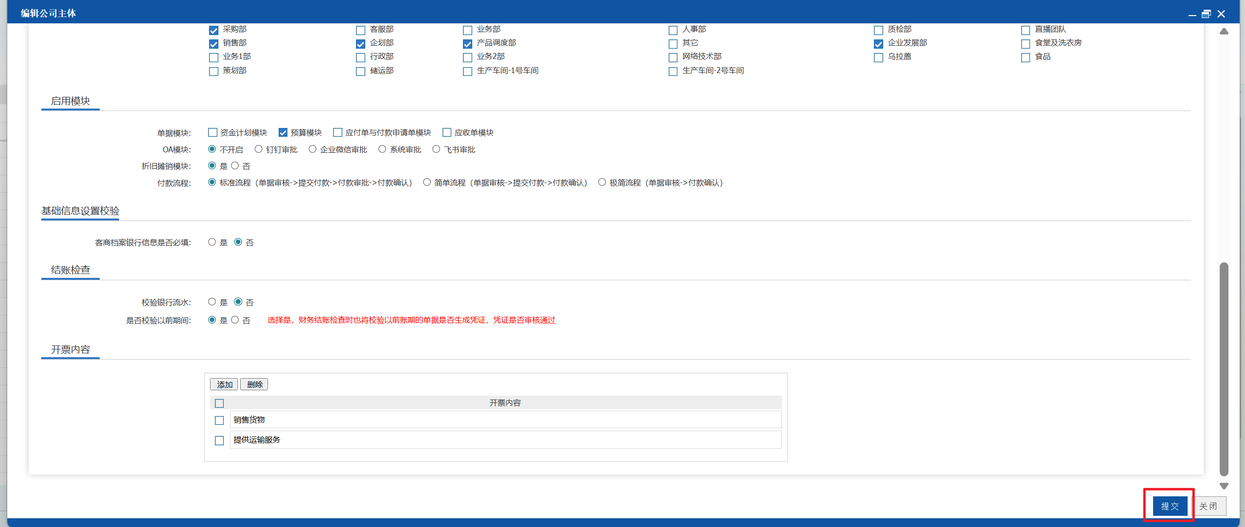Viewport: 1245px width, 527px height.
Task: Click the 提交 button
Action: coord(1170,506)
